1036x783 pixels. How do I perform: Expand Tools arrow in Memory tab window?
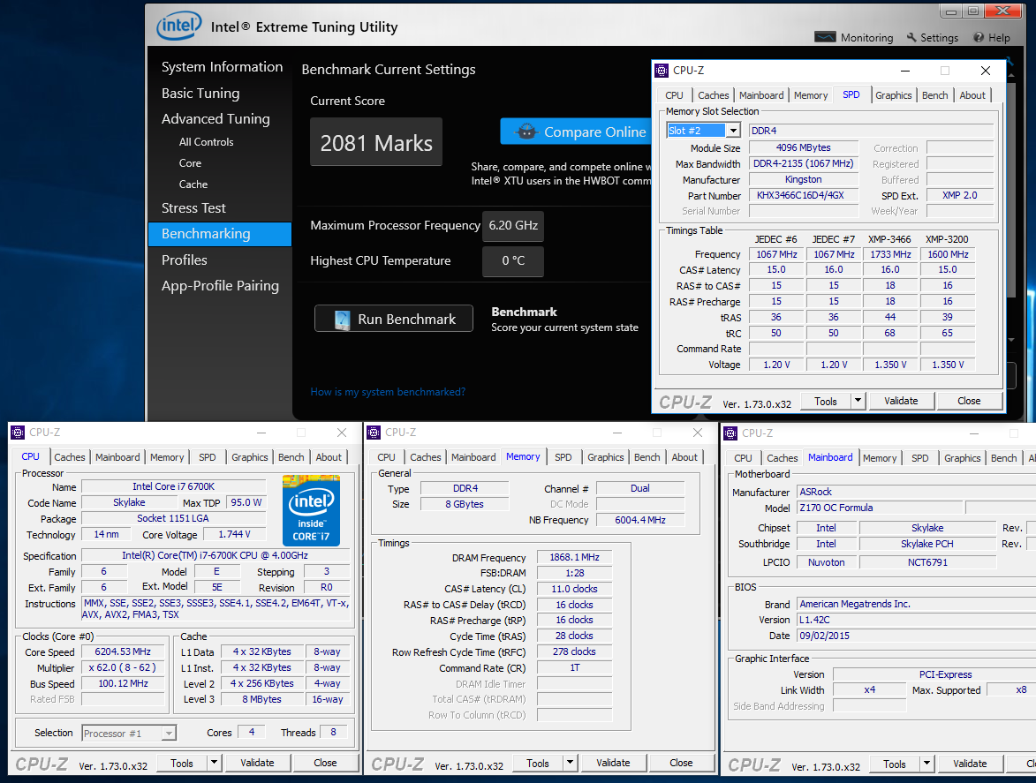point(570,763)
